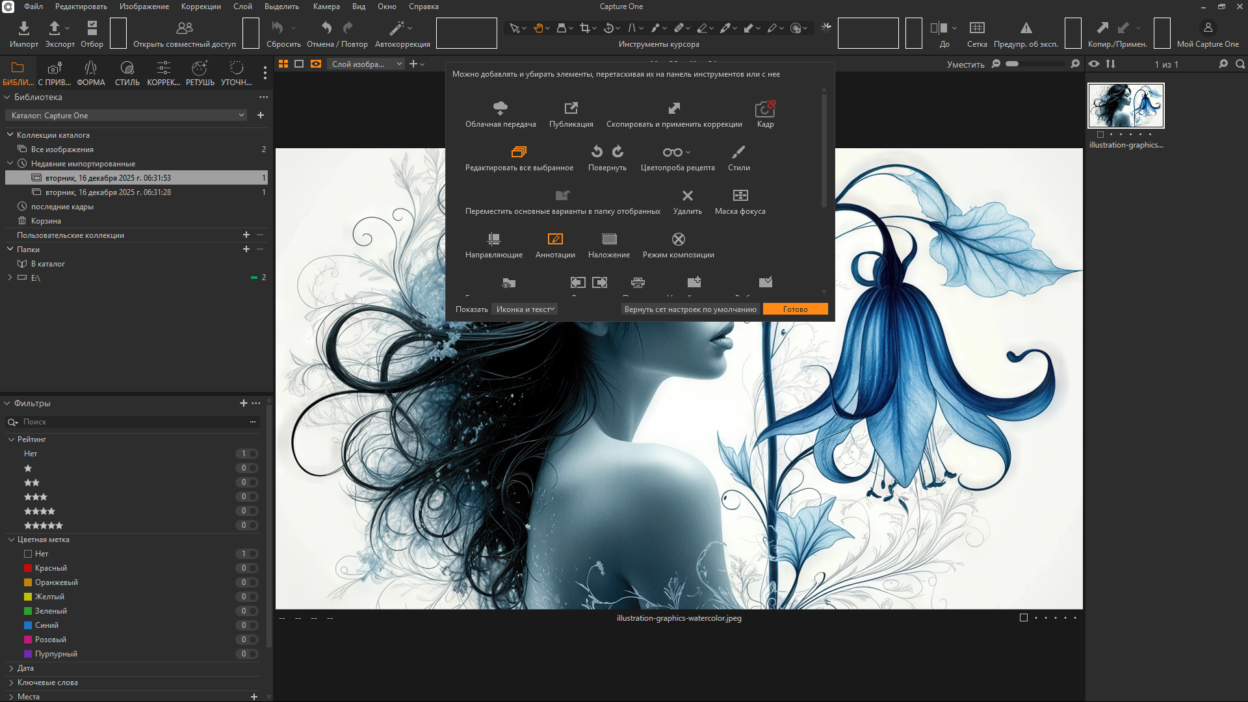Click the Import icon in toolbar
This screenshot has width=1248, height=702.
24,28
